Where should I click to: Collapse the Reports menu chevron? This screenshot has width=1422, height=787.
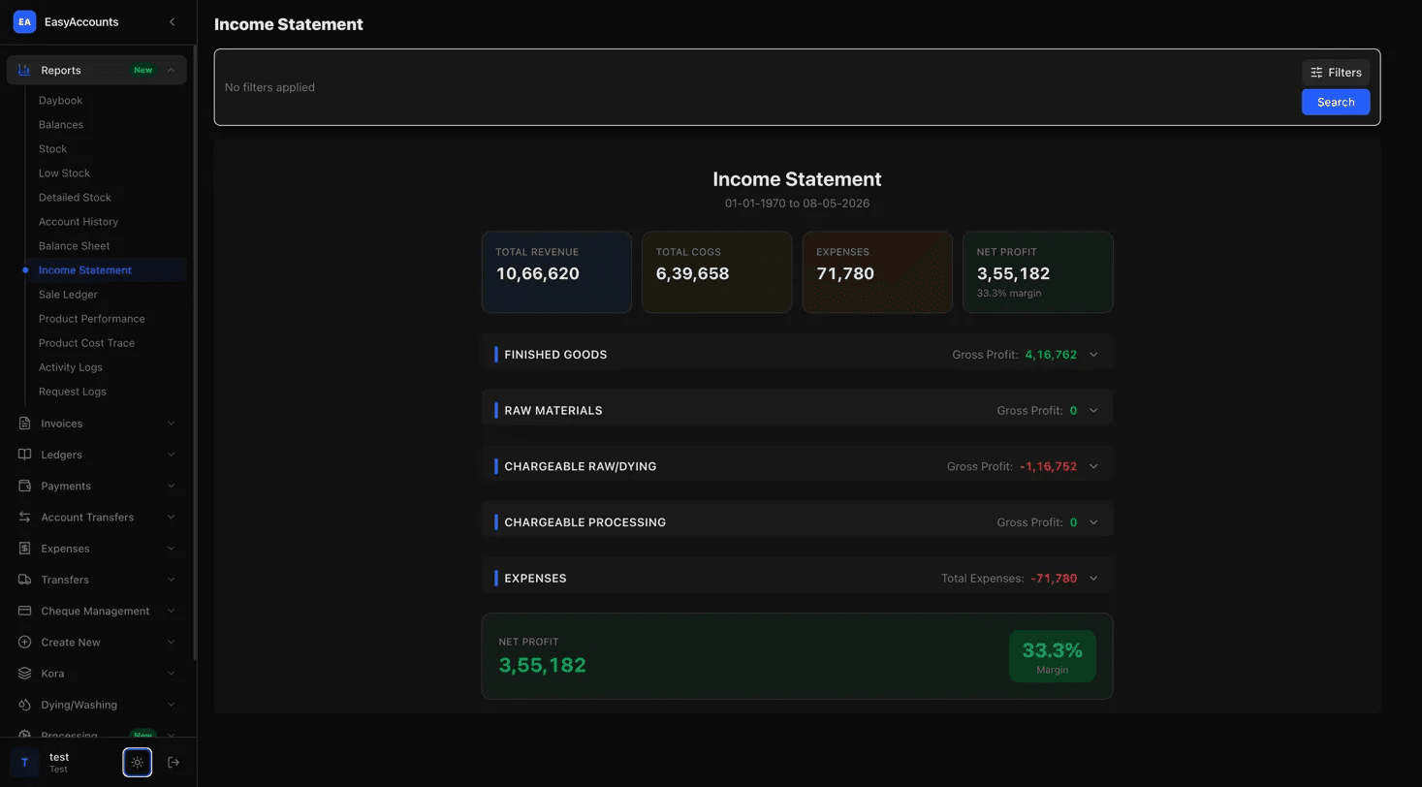coord(171,70)
